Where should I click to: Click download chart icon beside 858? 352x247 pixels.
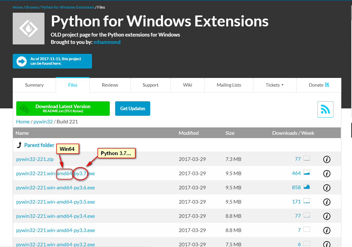pos(307,187)
